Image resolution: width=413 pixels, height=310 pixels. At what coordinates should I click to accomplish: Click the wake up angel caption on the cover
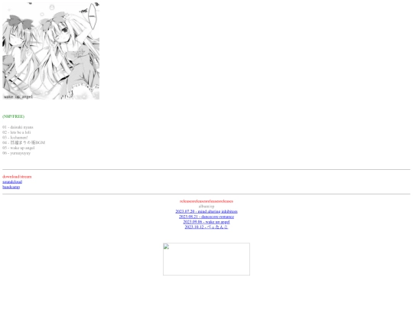pyautogui.click(x=18, y=96)
